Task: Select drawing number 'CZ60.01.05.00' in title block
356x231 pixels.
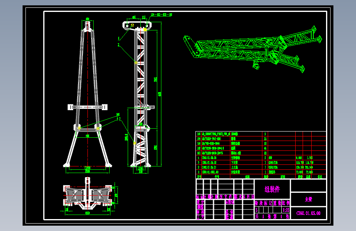Action: point(308,213)
